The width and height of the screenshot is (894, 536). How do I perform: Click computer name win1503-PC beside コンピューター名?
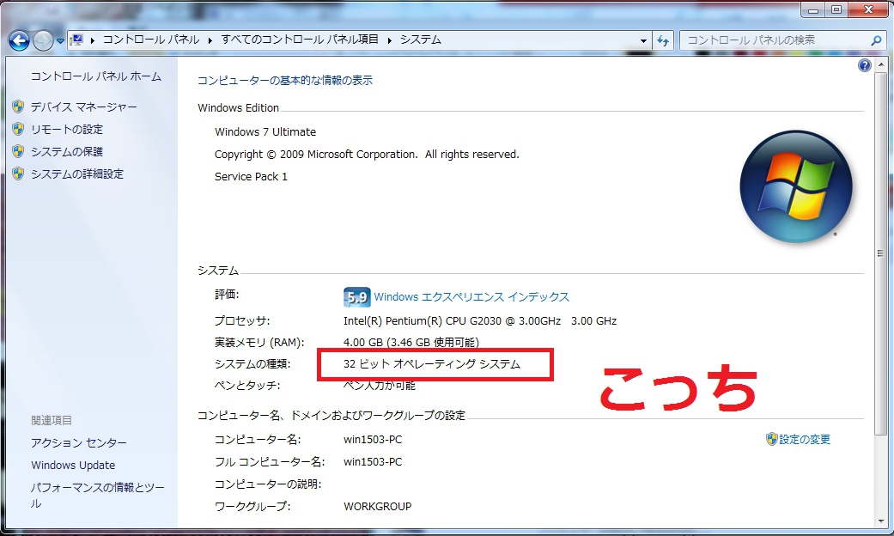[373, 440]
